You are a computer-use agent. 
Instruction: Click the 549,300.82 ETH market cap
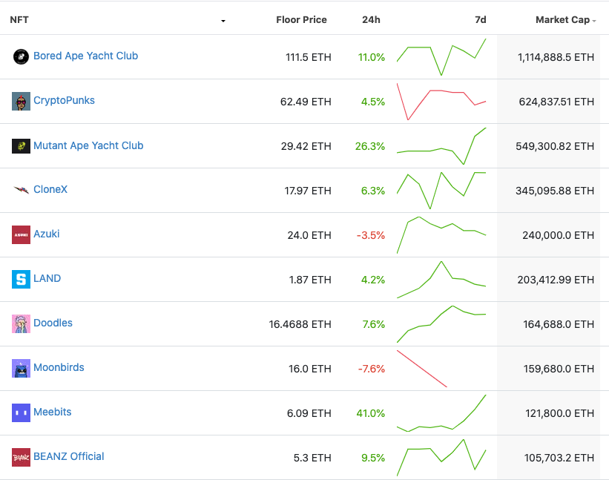click(555, 146)
